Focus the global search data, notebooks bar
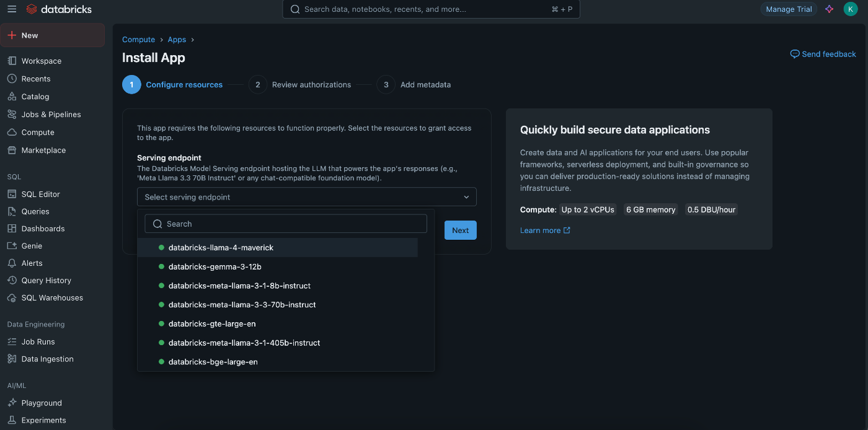Screen dimensions: 868x430 pos(431,9)
